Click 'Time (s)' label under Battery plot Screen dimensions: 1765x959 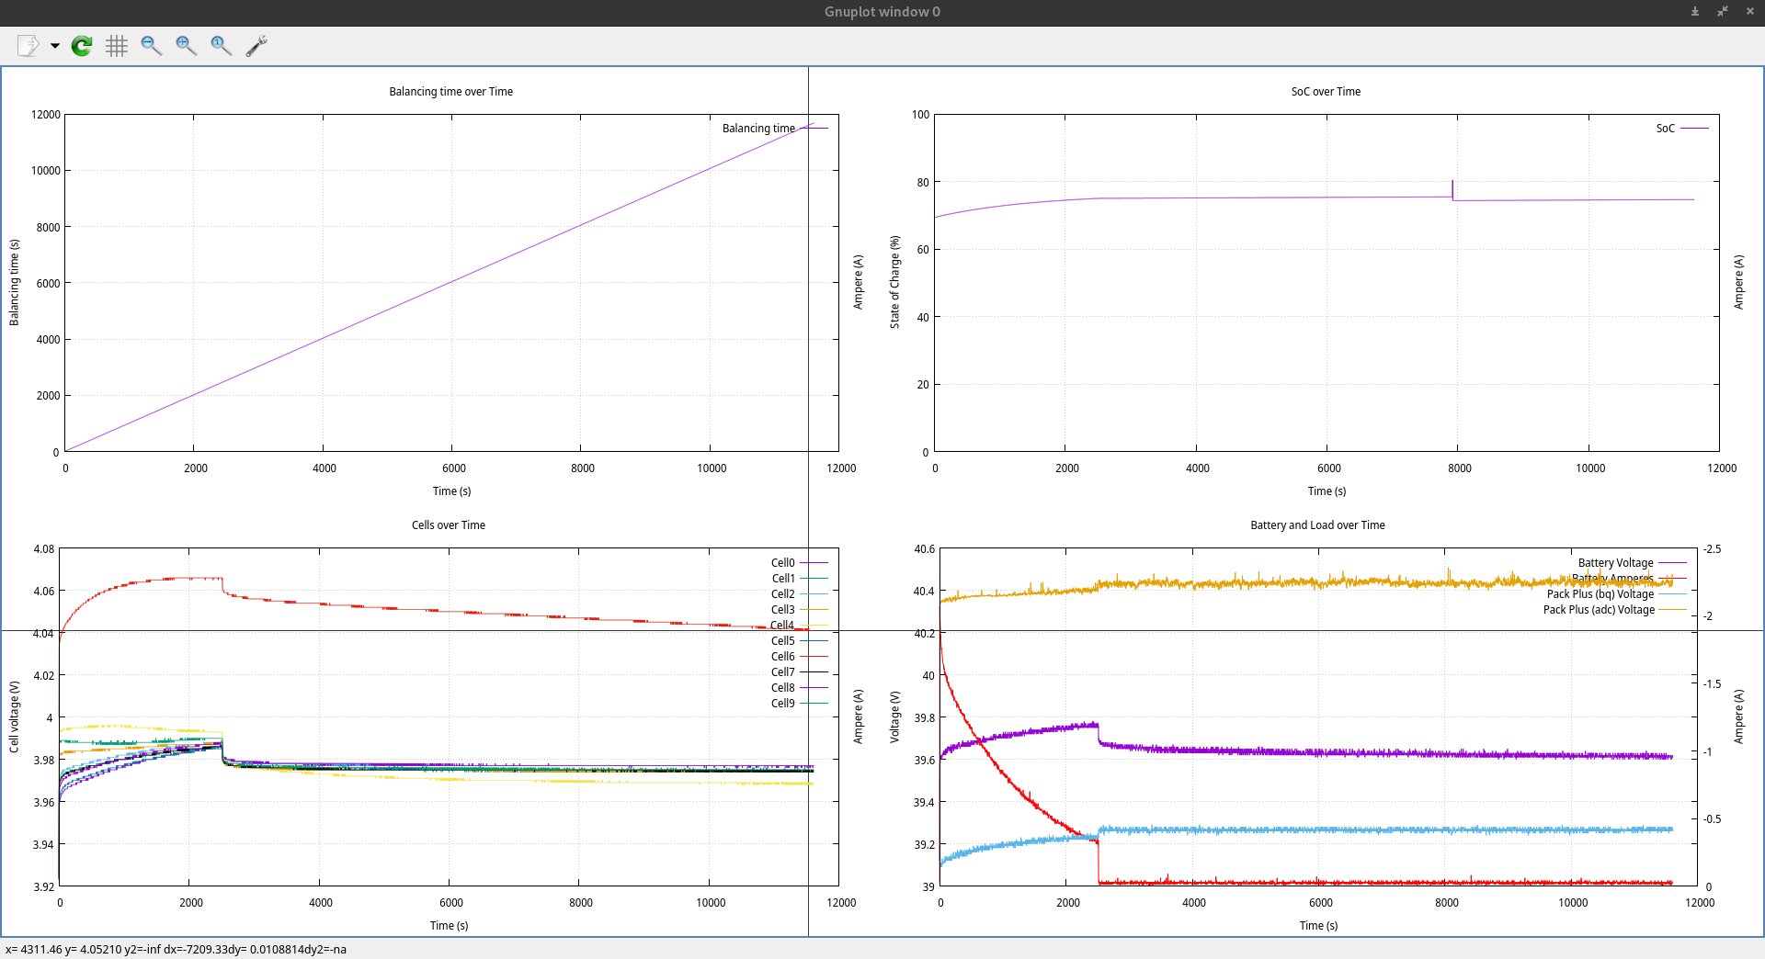[1318, 926]
